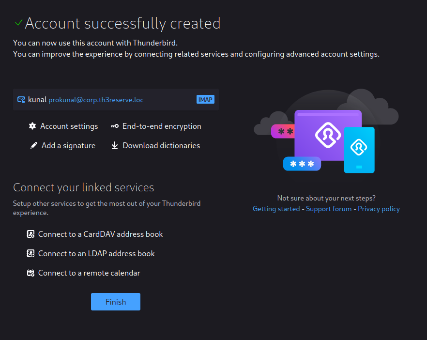Click the LDAP address book icon
The width and height of the screenshot is (427, 340).
pos(30,253)
